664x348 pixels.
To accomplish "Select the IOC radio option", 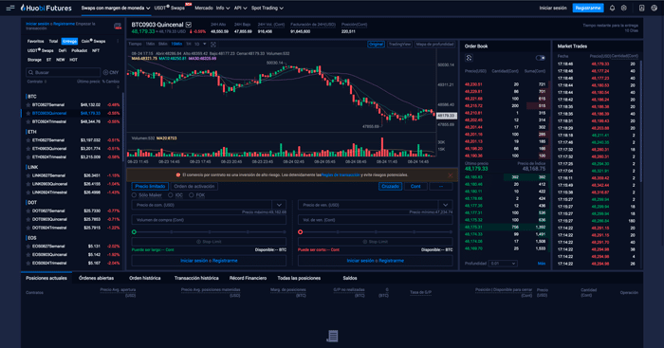I will 170,195.
